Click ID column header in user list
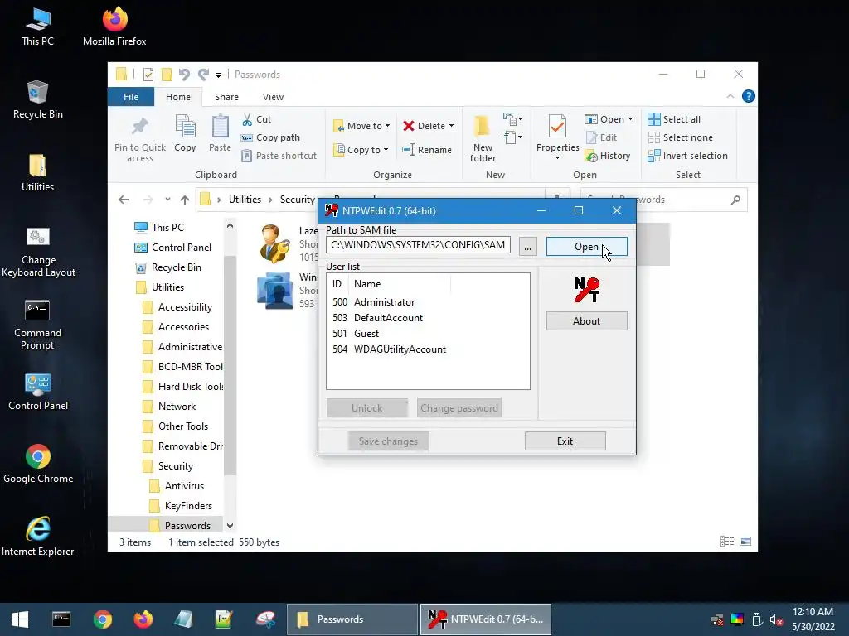The image size is (849, 636). pos(338,284)
